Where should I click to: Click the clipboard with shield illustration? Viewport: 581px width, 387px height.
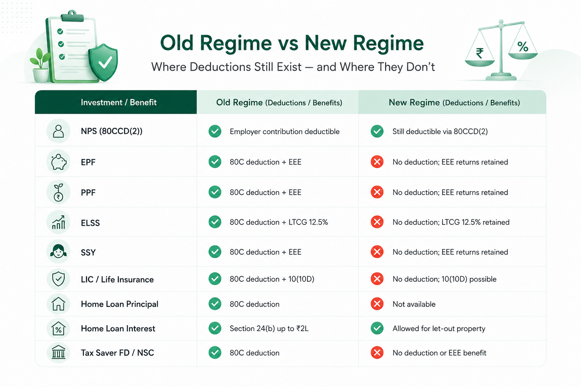tap(75, 47)
